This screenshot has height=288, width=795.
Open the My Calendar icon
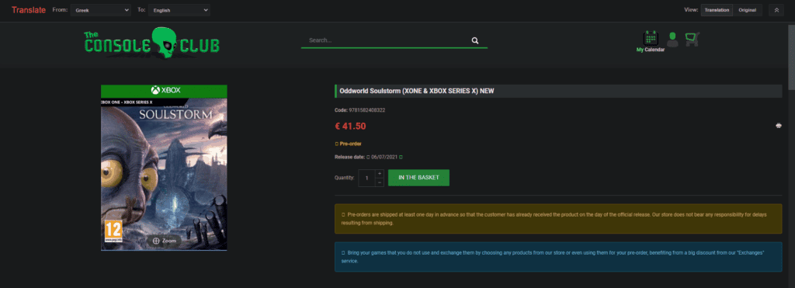pos(651,39)
